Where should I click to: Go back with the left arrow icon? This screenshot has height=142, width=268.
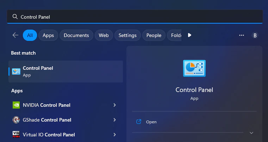pyautogui.click(x=15, y=35)
